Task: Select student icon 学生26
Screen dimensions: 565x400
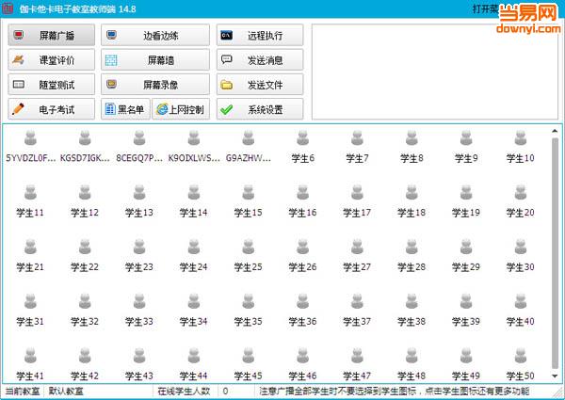Action: click(x=302, y=247)
